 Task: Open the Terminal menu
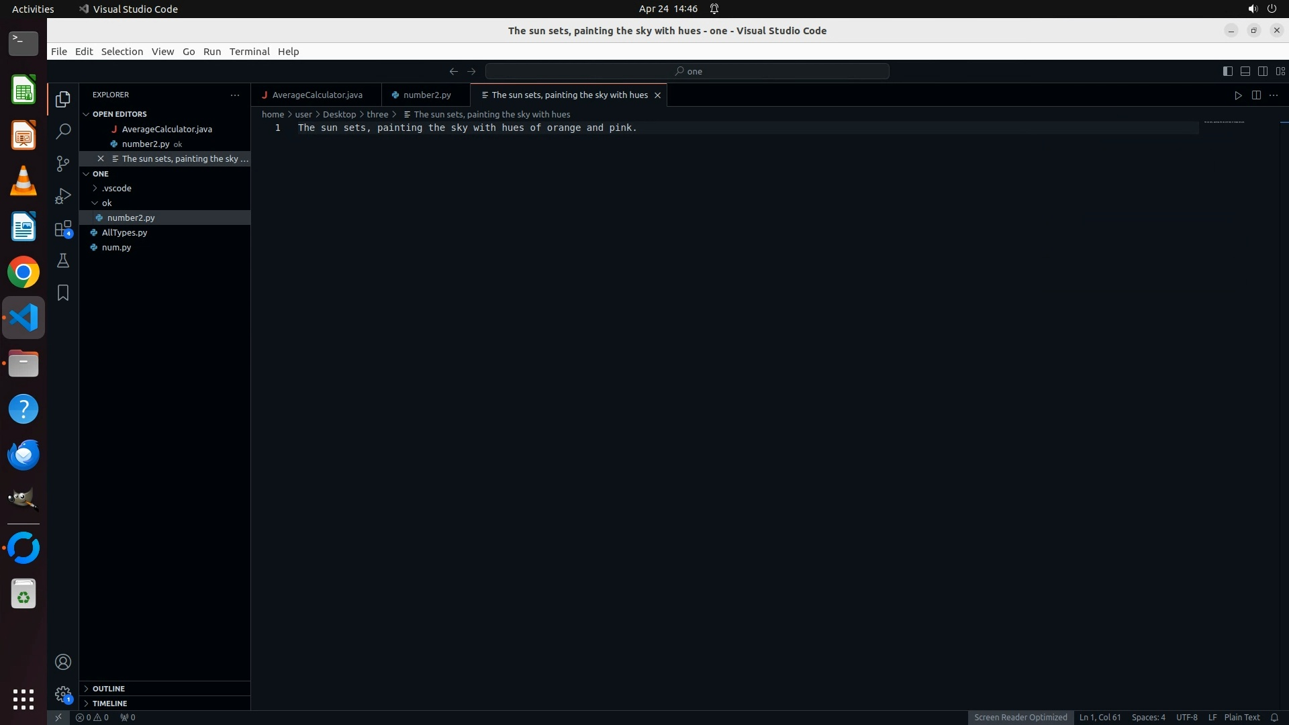249,52
